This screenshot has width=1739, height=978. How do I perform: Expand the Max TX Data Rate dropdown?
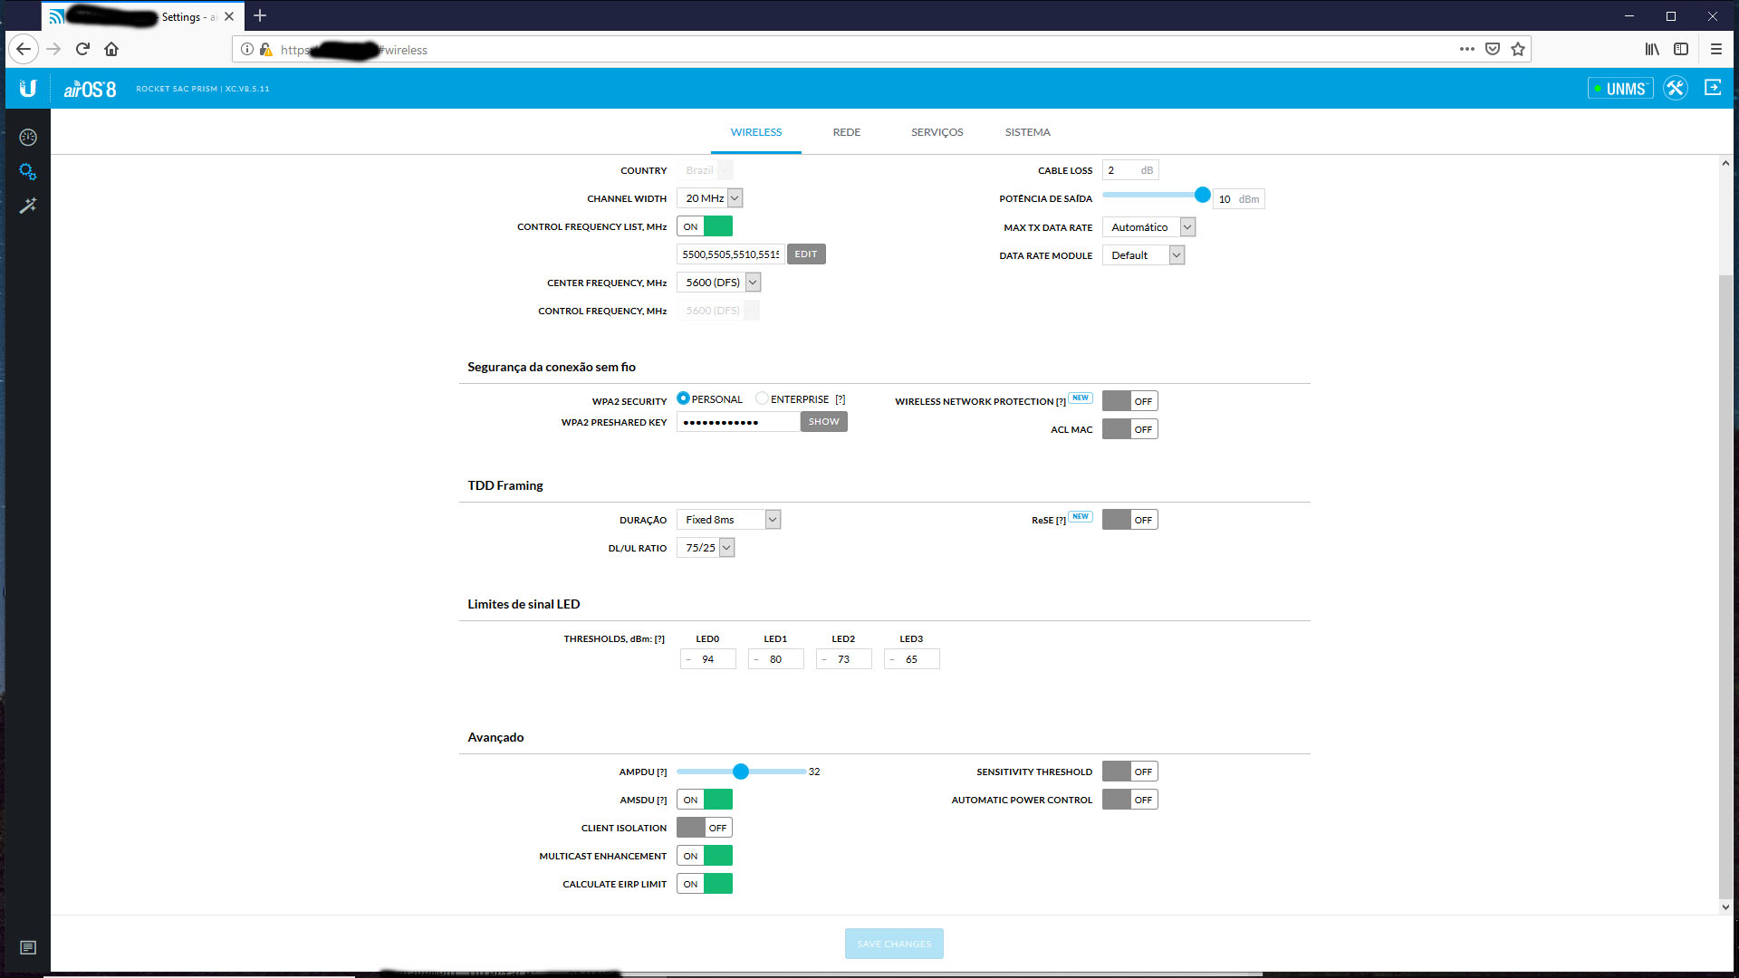point(1148,227)
